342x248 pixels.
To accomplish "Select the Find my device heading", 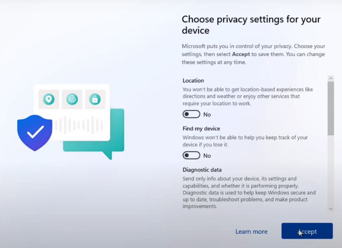I will [201, 129].
